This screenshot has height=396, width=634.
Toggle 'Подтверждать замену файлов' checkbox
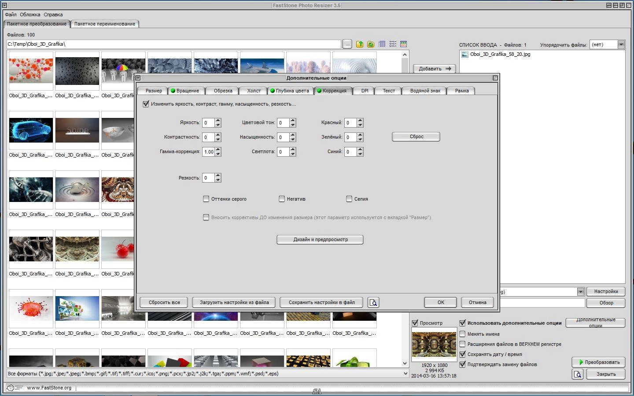[x=462, y=364]
